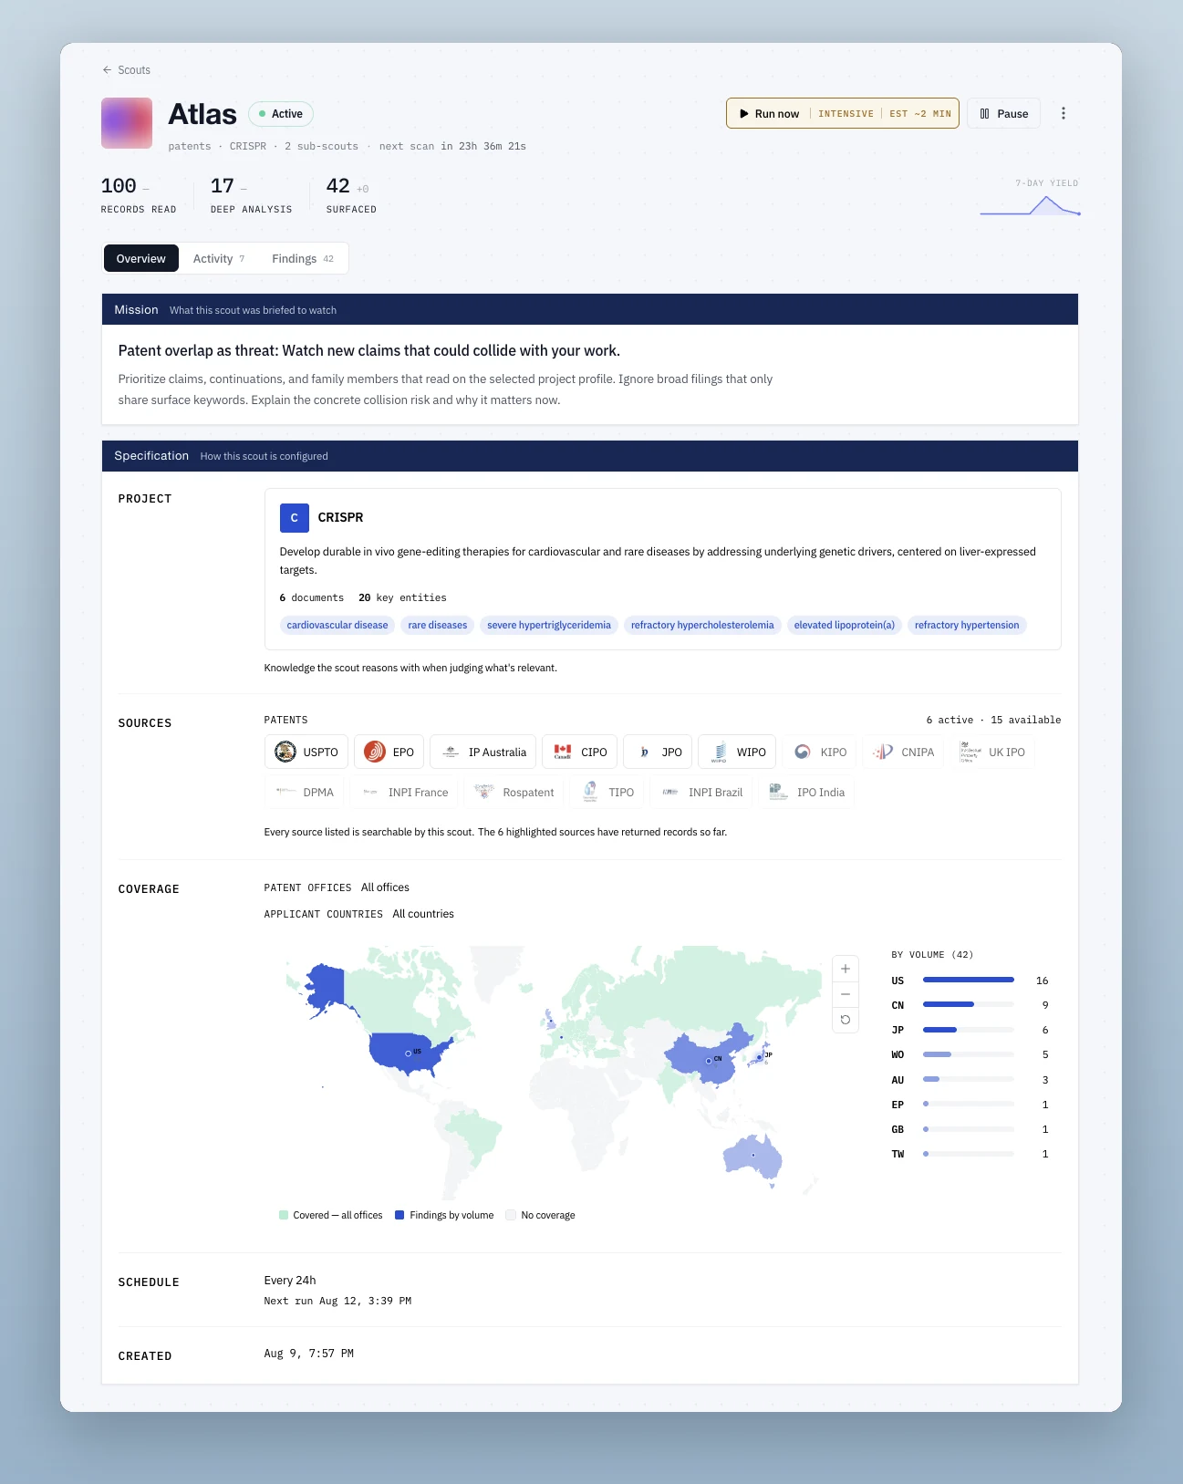Click the CIPO Canada flag icon
The height and width of the screenshot is (1484, 1183).
coord(563,752)
